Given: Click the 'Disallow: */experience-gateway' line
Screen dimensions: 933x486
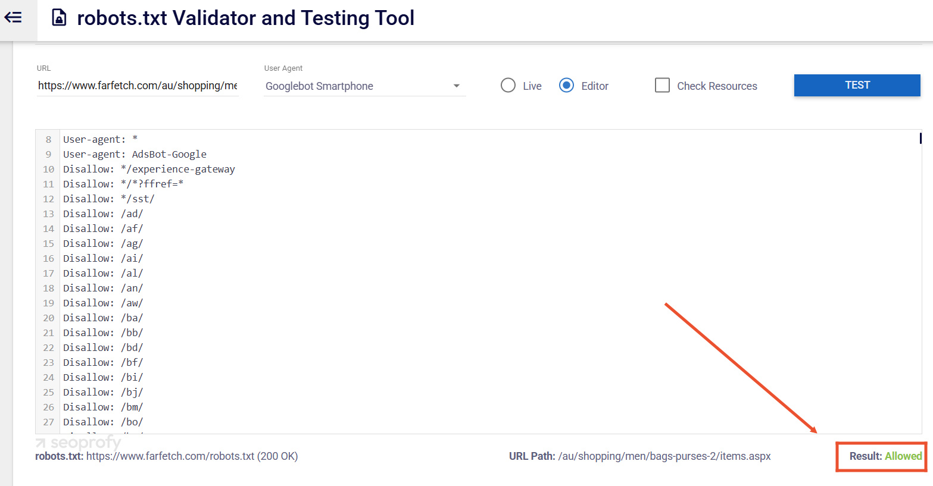Looking at the screenshot, I should (x=149, y=169).
